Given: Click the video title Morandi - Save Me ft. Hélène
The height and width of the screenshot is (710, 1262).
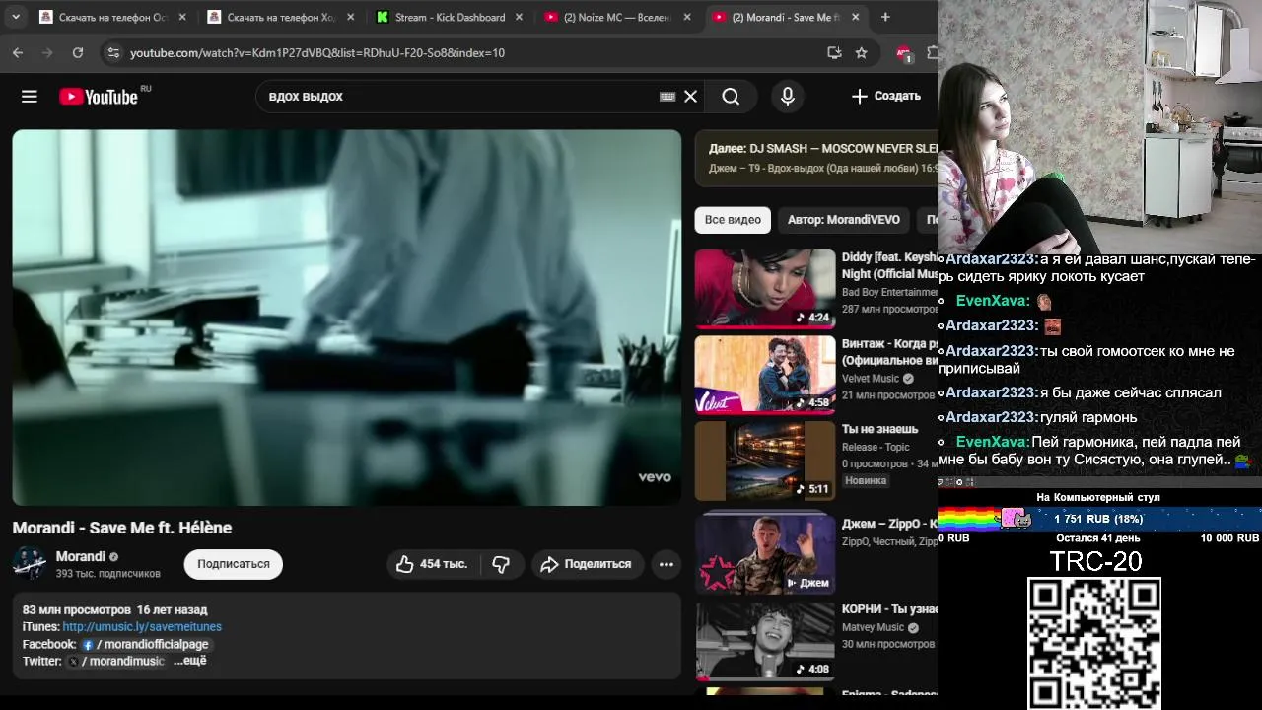Looking at the screenshot, I should [122, 528].
